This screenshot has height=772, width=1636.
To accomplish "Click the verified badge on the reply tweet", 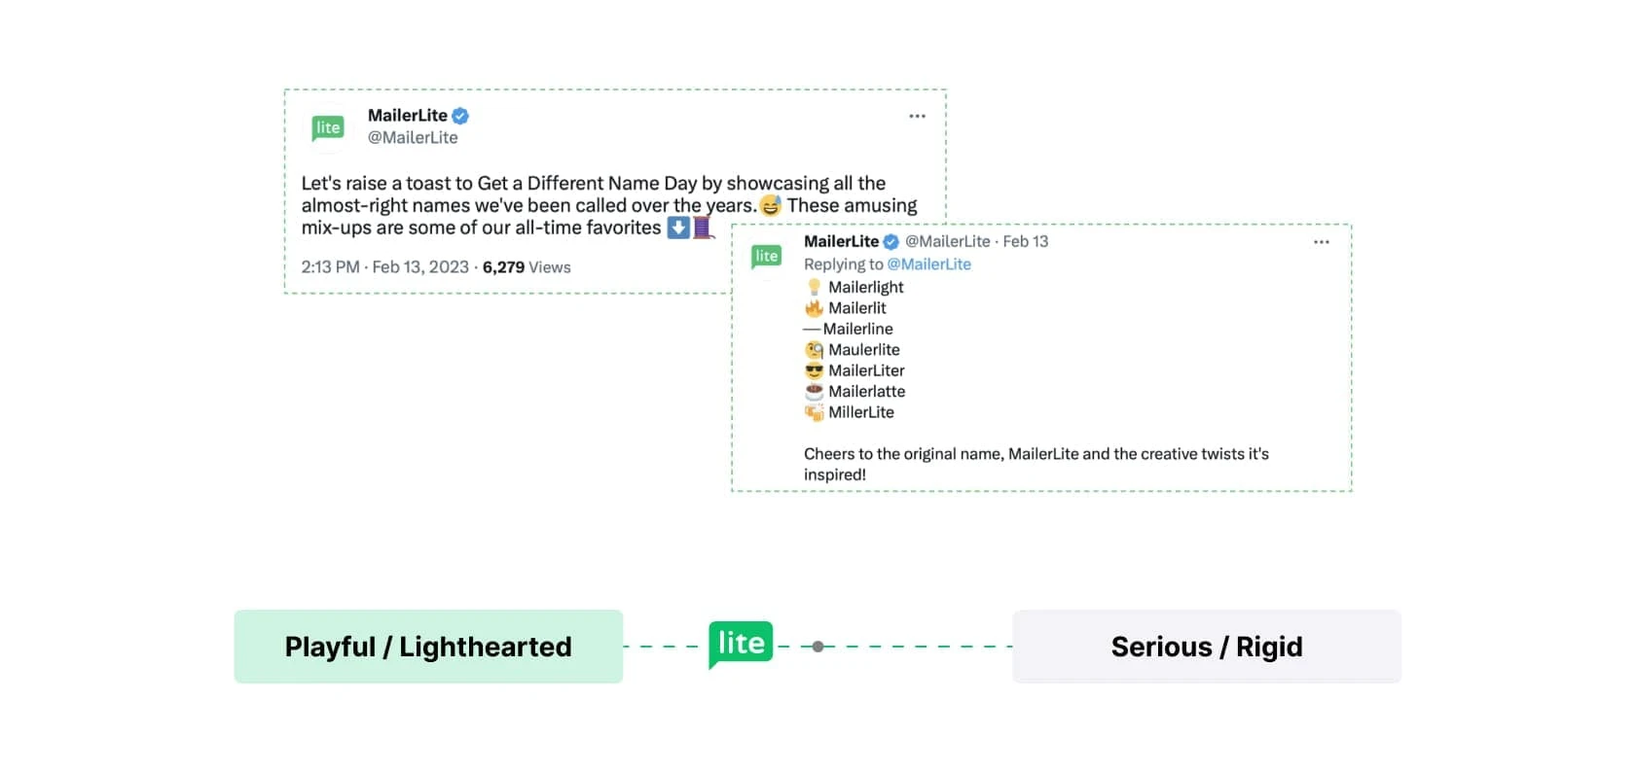I will pos(891,242).
